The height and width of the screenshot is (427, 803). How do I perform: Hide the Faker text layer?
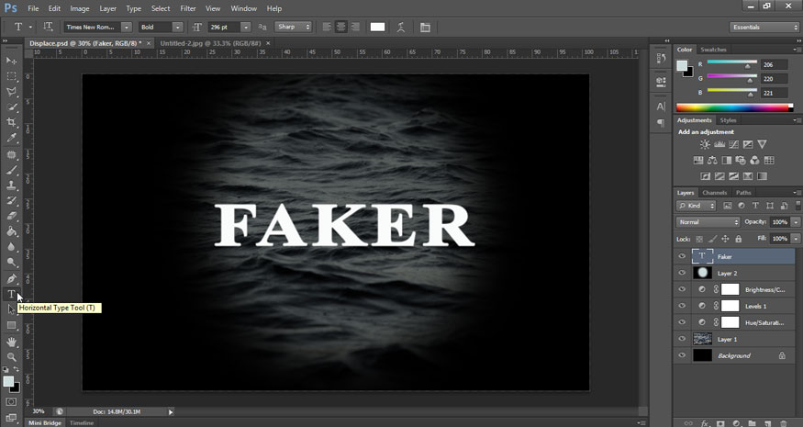(x=682, y=256)
